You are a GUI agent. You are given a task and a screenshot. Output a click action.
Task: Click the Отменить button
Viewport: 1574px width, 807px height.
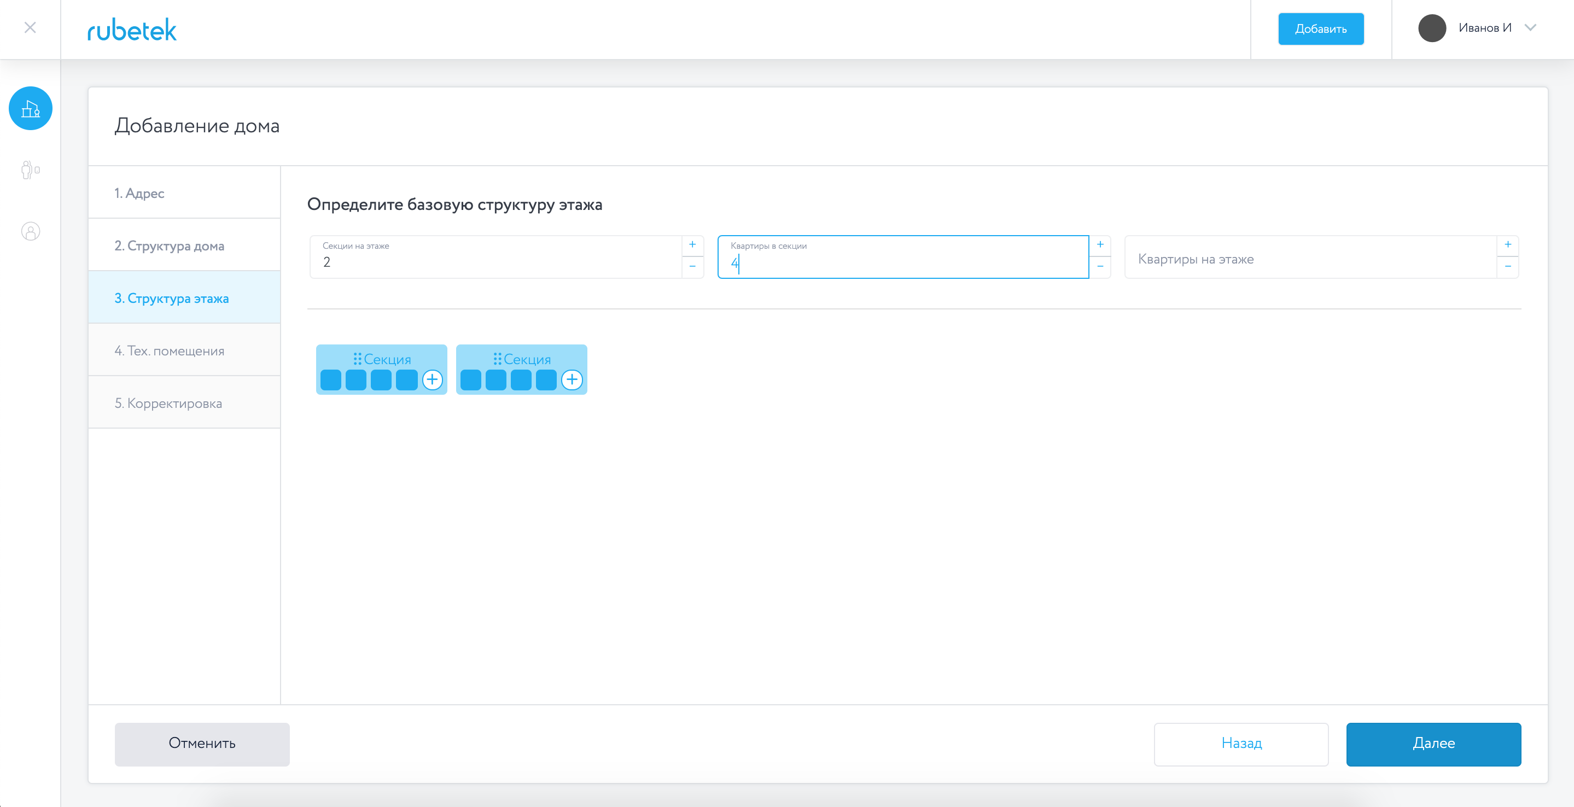click(202, 744)
